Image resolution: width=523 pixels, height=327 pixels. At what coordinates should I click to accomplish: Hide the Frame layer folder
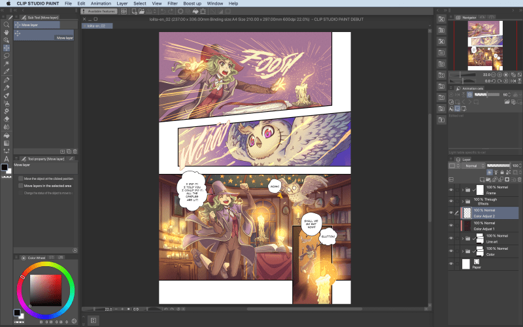click(451, 190)
